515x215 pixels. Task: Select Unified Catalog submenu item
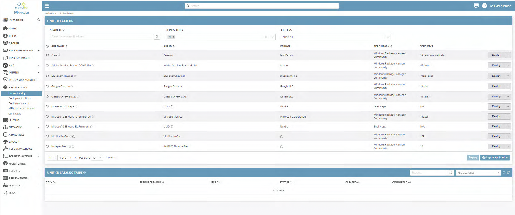pos(21,93)
